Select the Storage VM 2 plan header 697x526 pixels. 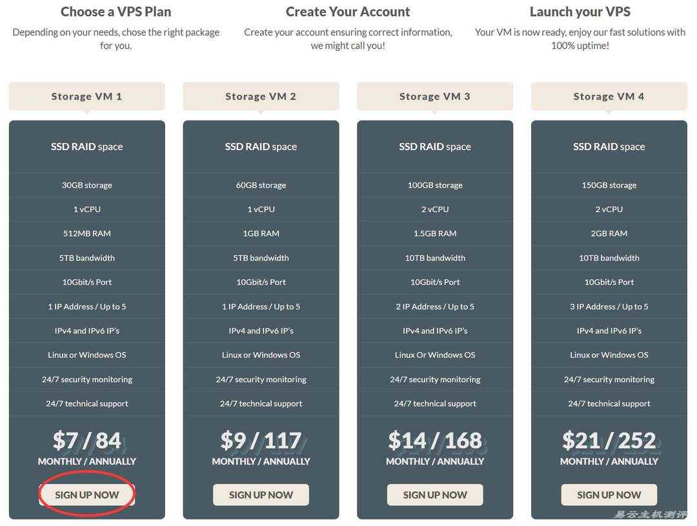point(261,97)
